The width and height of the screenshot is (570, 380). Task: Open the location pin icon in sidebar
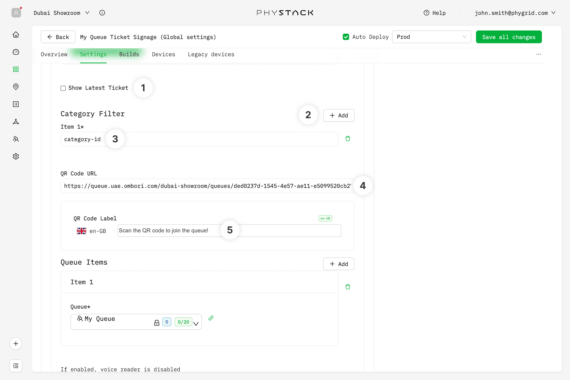coord(16,87)
